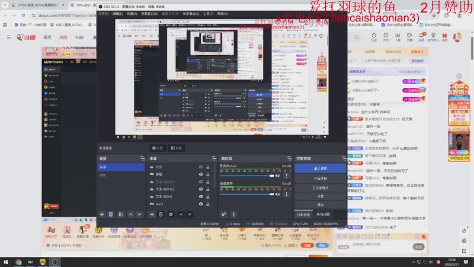Viewport: 474px width, 267px height.
Task: Open the 视图(V) menu in OBS
Action: click(132, 14)
